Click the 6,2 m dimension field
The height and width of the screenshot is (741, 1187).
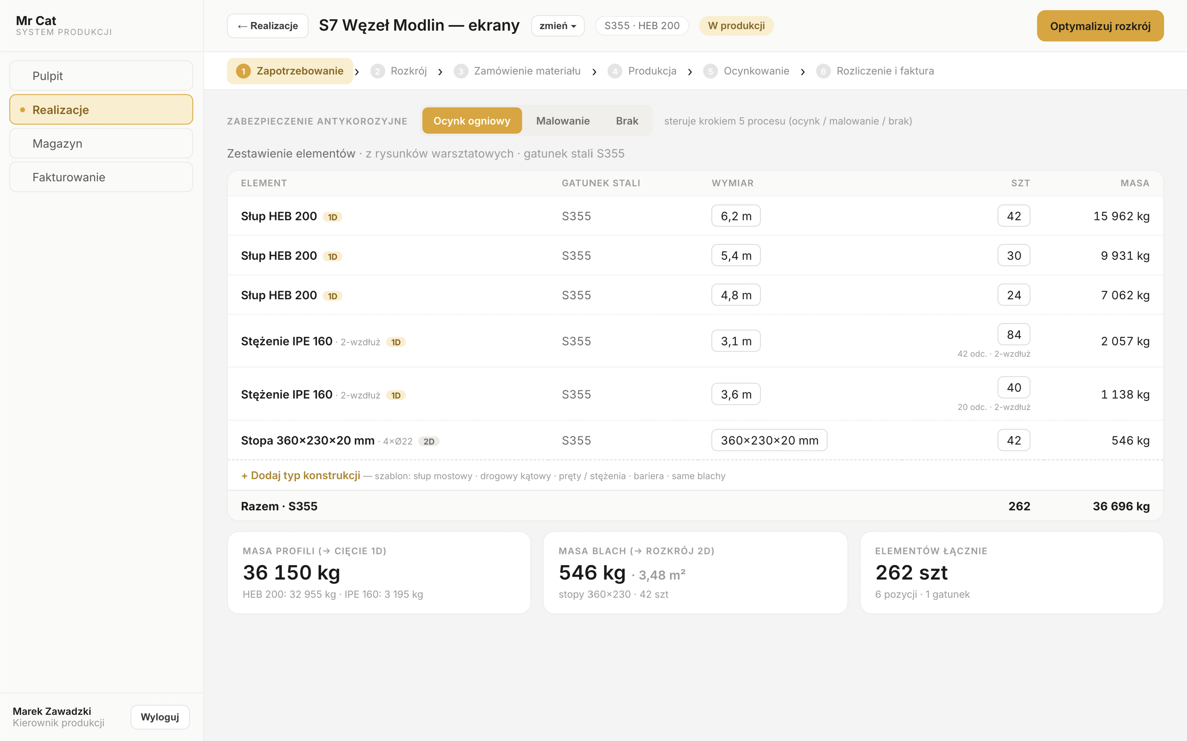[736, 216]
